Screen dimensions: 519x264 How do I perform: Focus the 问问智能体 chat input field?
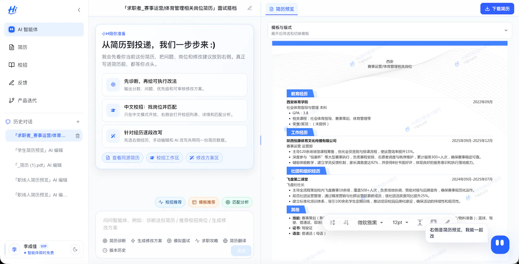pyautogui.click(x=175, y=224)
